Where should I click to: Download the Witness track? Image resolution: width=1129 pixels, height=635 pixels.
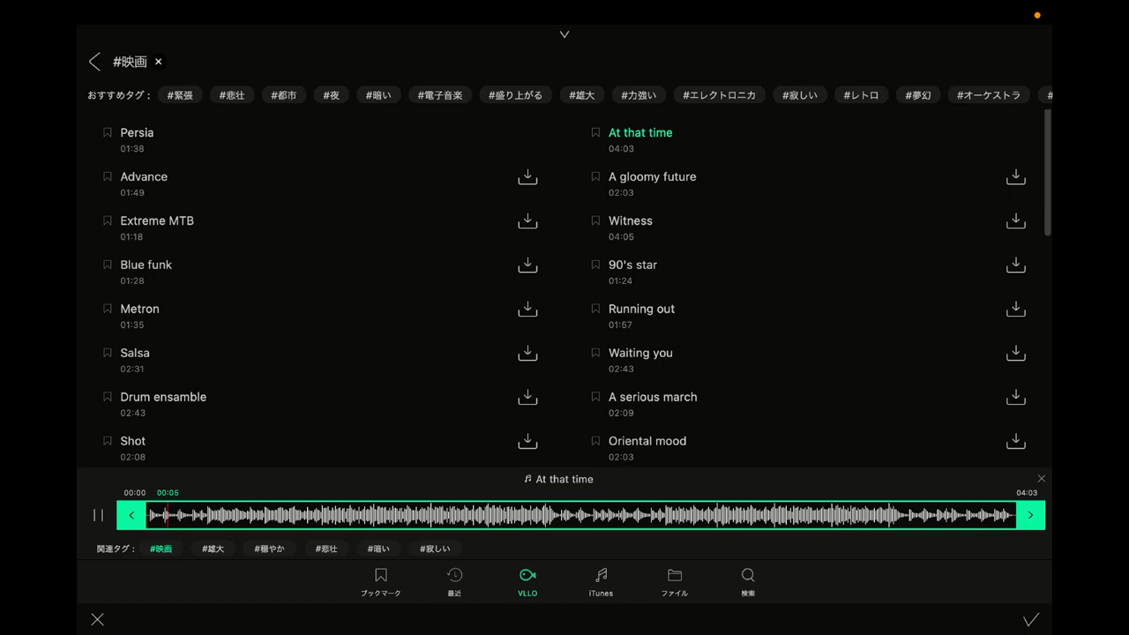coord(1015,221)
